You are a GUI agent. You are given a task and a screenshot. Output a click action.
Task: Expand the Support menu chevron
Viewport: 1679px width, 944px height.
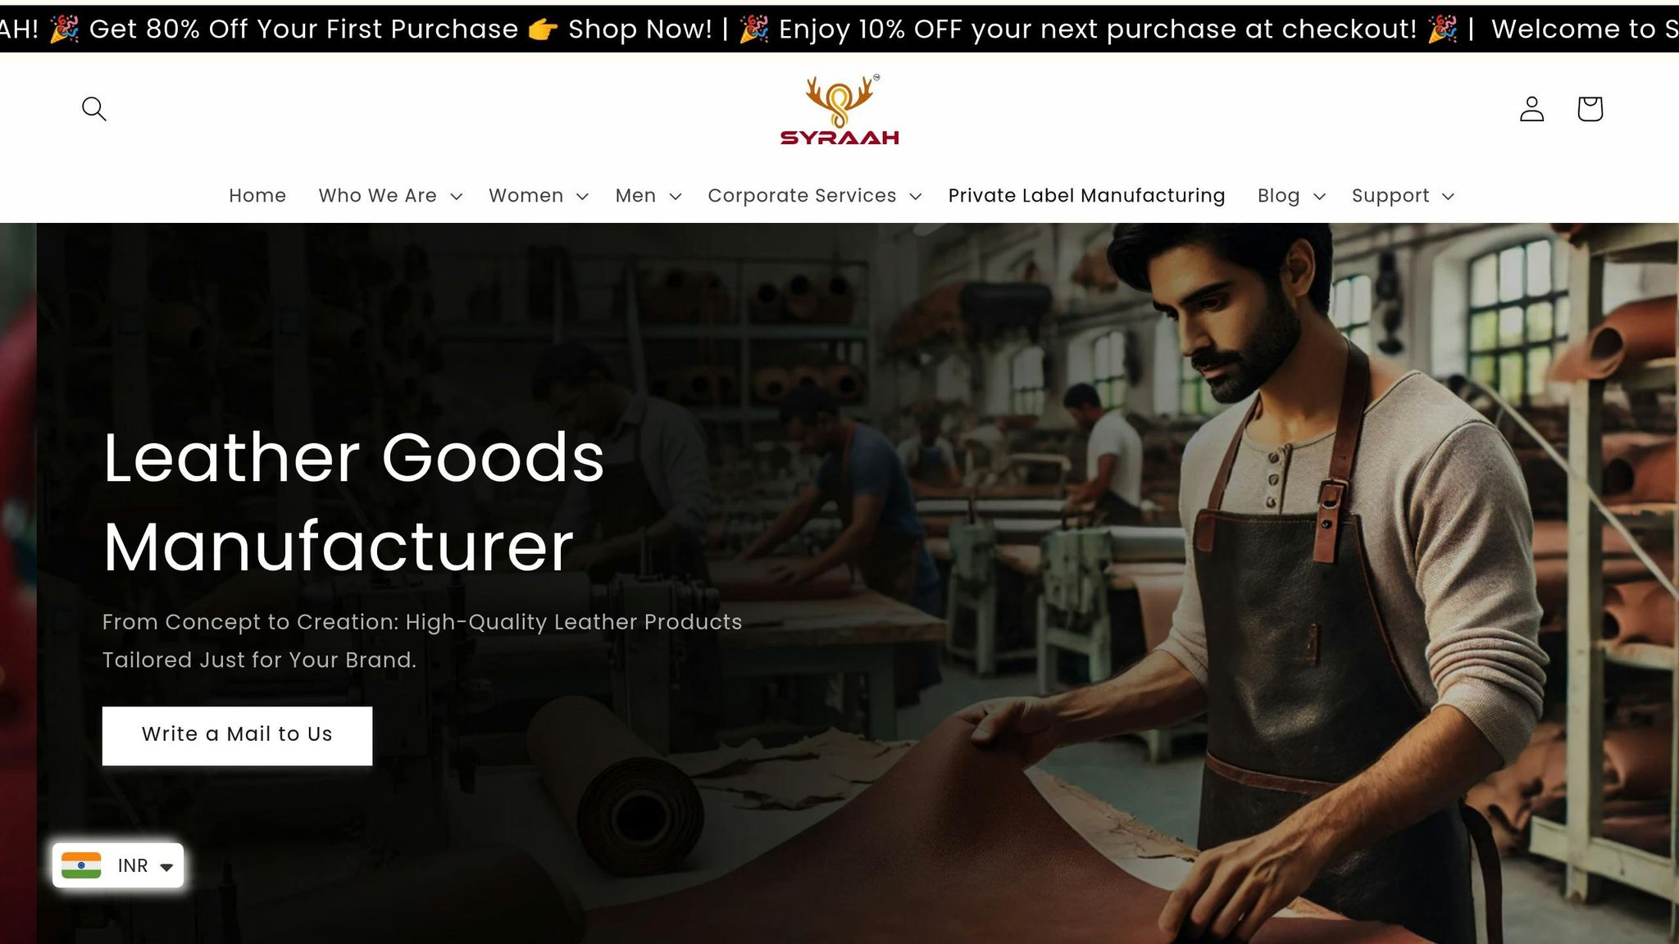[1448, 197]
